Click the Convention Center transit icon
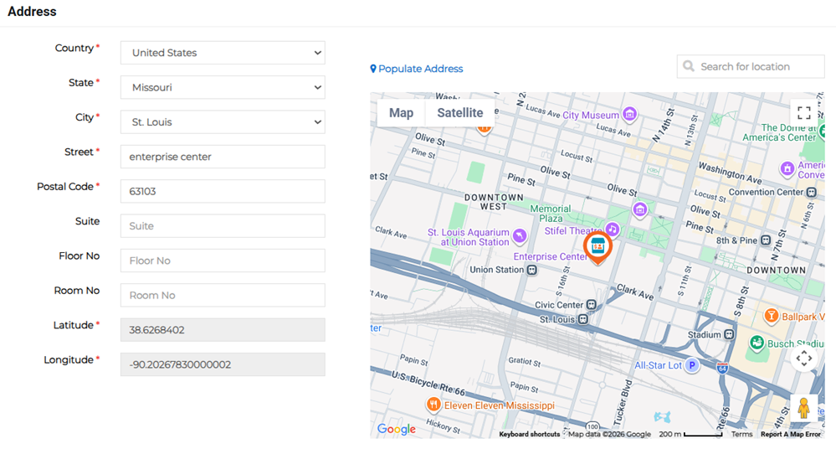Viewport: 836px width, 449px height. click(x=811, y=192)
